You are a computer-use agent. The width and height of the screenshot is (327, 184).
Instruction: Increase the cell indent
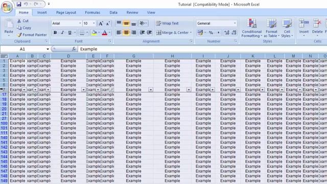coord(149,33)
